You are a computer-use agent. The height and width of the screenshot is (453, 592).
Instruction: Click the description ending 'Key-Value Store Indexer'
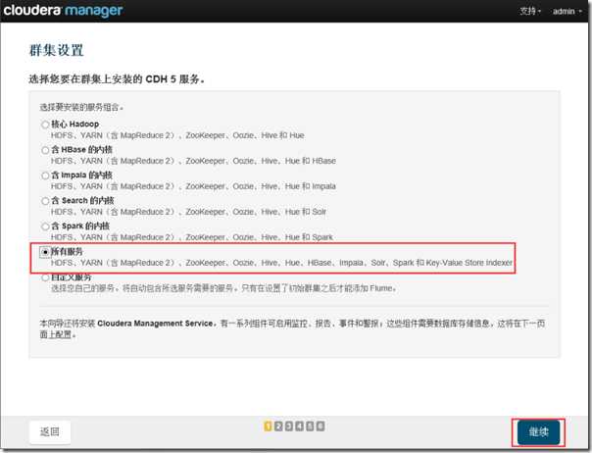click(x=281, y=263)
